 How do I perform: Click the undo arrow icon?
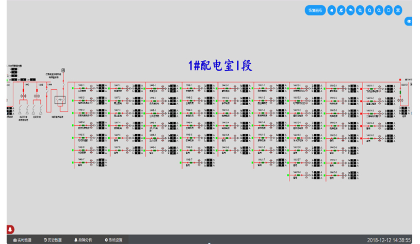coord(350,10)
